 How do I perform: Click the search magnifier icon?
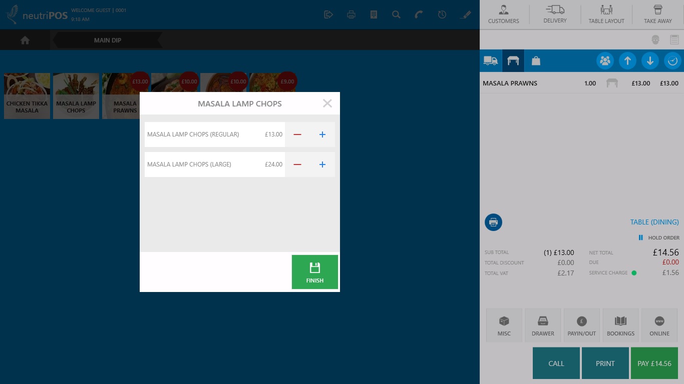pyautogui.click(x=396, y=14)
